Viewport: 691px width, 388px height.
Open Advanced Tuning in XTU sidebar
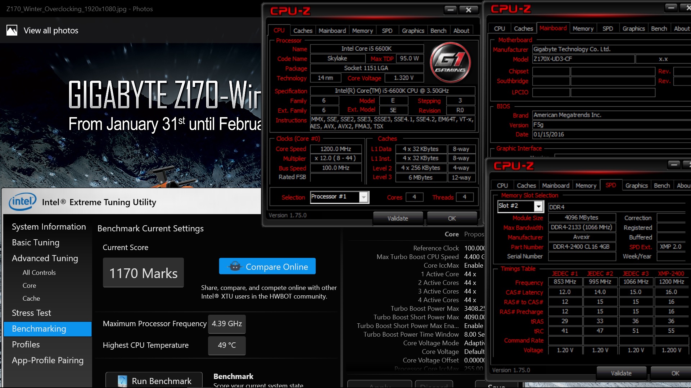tap(45, 258)
